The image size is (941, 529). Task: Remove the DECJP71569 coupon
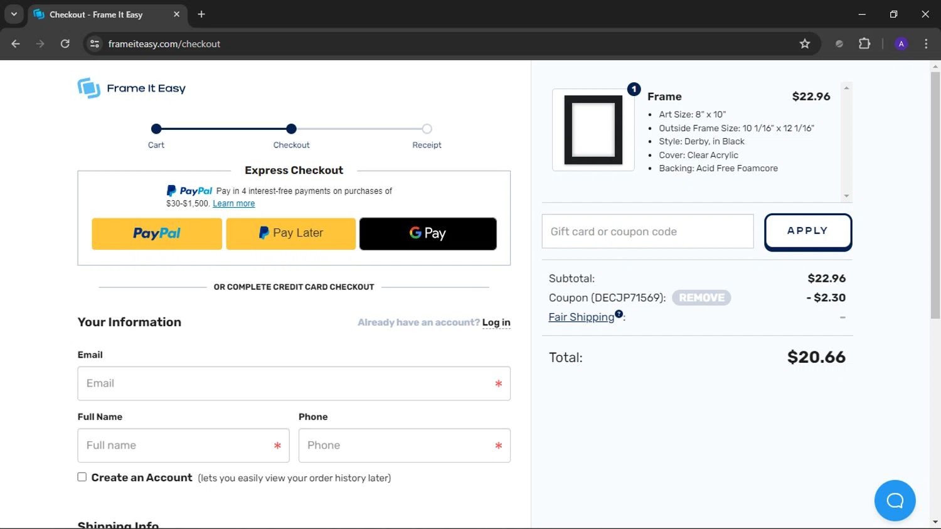[x=701, y=298]
